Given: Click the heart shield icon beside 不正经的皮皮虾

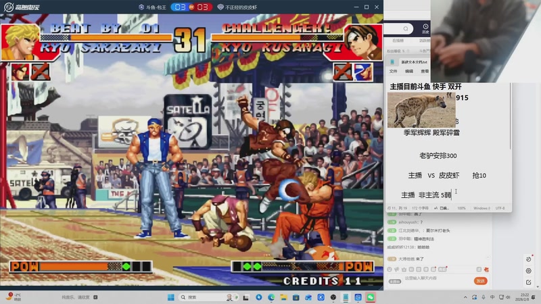Looking at the screenshot, I should coord(220,7).
